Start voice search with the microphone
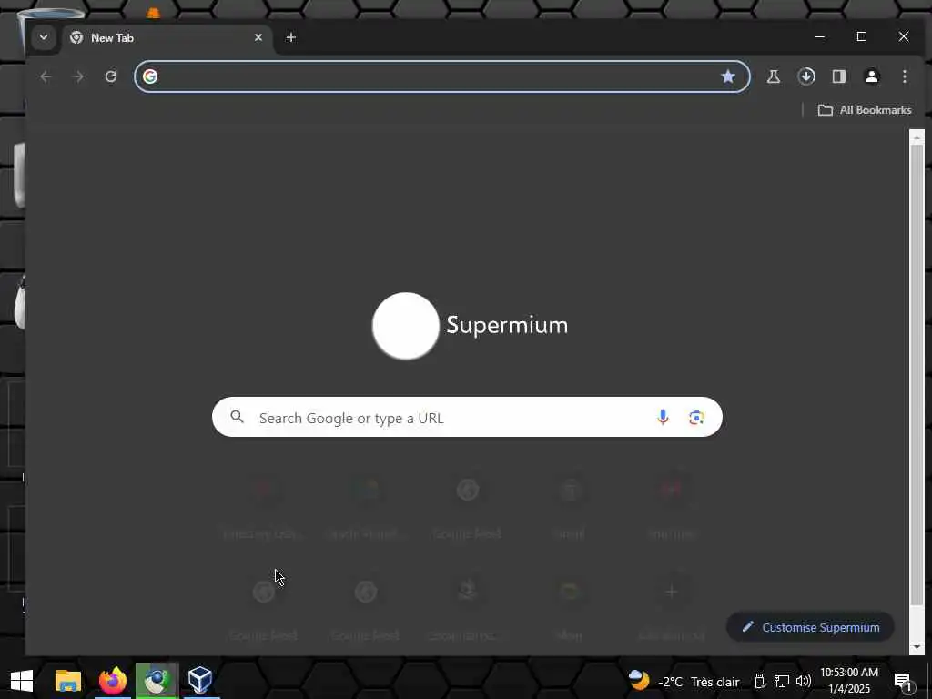The height and width of the screenshot is (699, 932). point(663,417)
